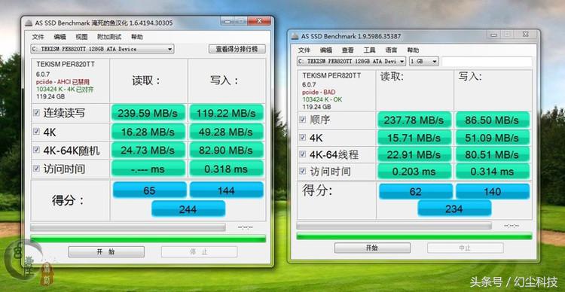565x292 pixels.
Task: Open the 1 GB test size dropdown
Action: click(x=423, y=61)
